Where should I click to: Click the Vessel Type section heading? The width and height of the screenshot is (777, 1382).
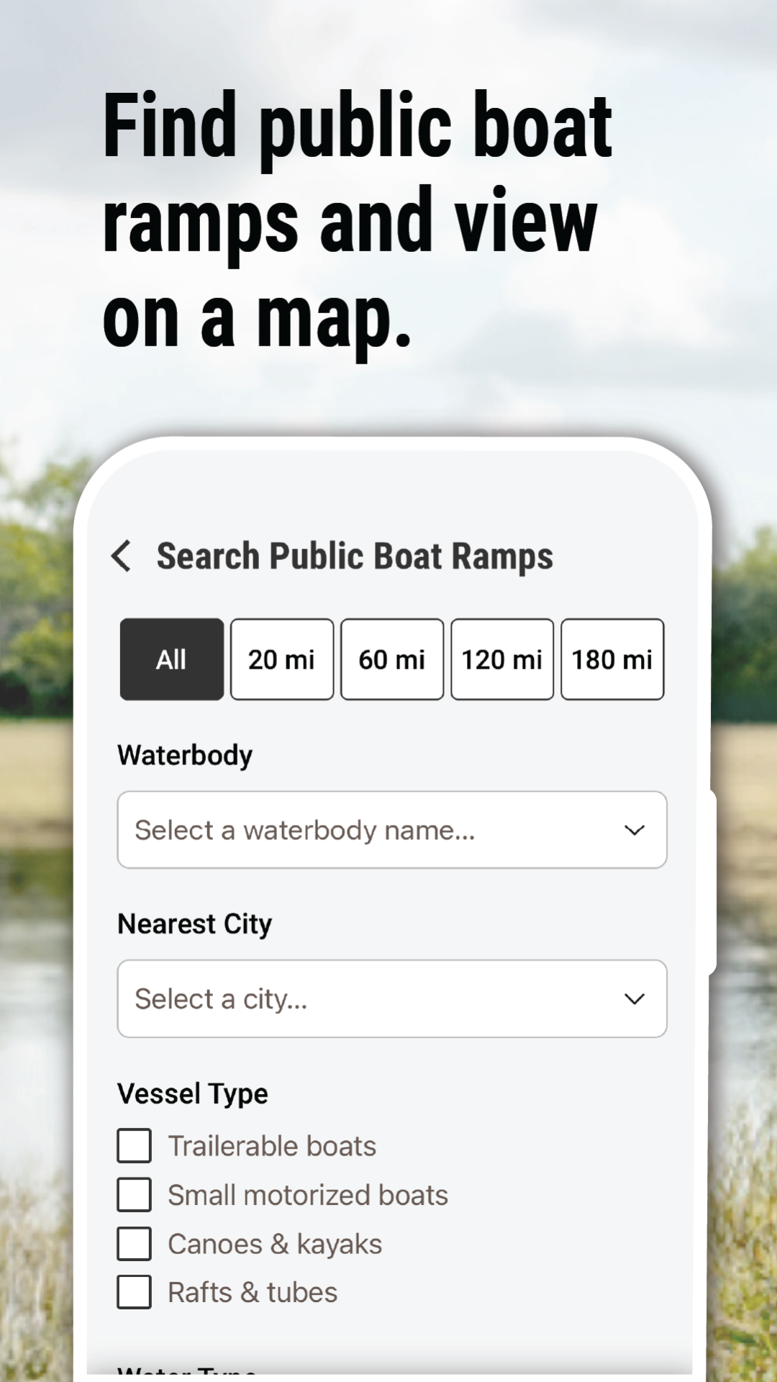coord(193,1094)
